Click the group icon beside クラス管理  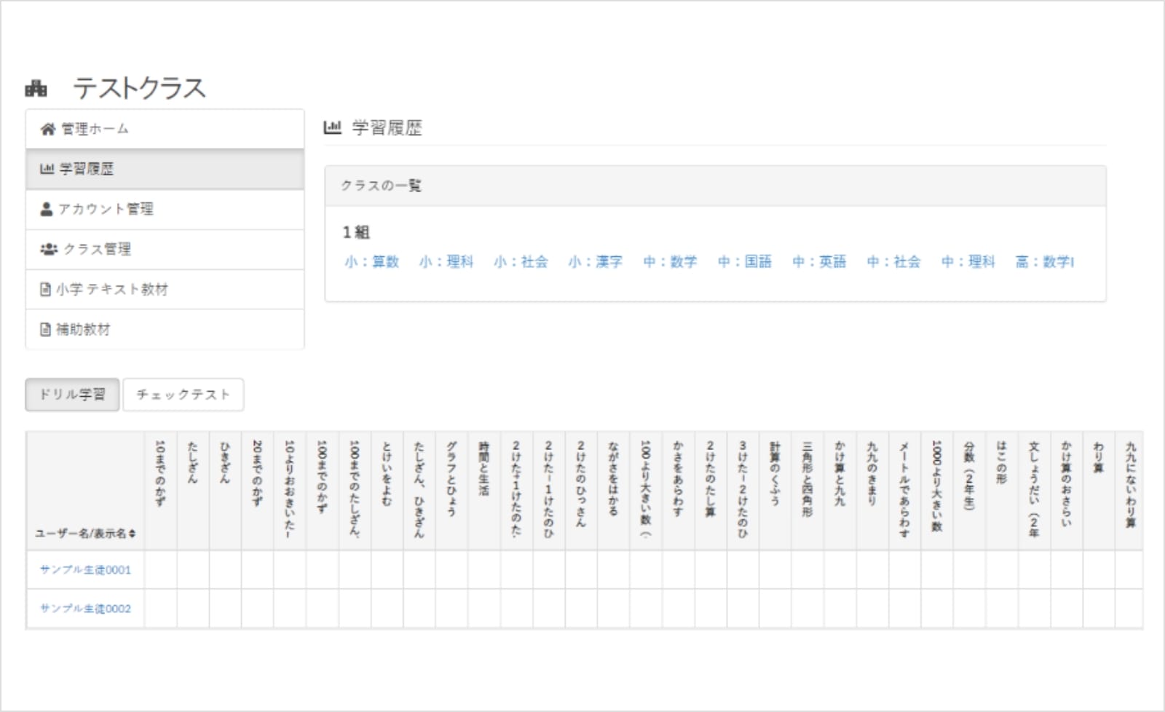point(49,249)
